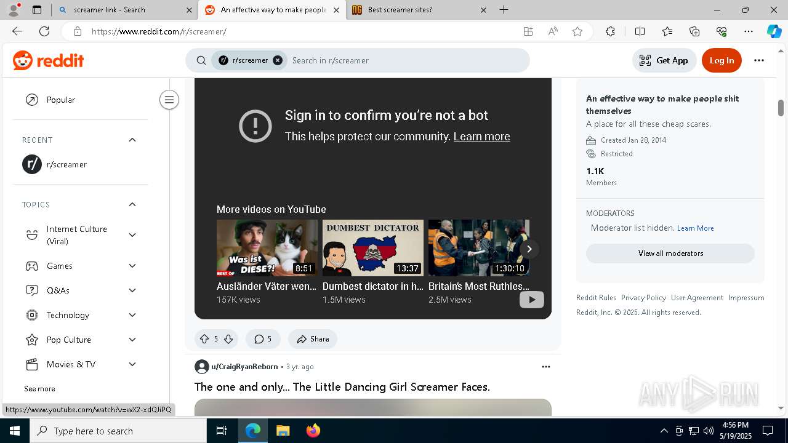The image size is (788, 443).
Task: Open the Ausländer Väter video thumbnail
Action: [267, 248]
